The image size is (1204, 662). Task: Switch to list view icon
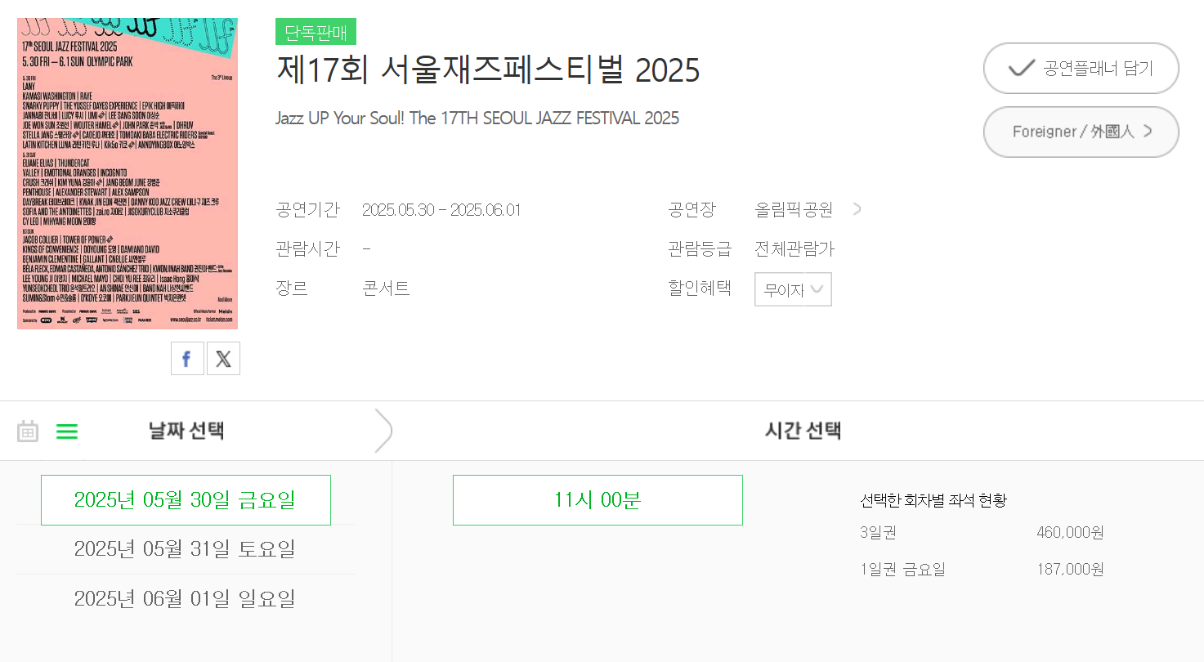pos(67,432)
